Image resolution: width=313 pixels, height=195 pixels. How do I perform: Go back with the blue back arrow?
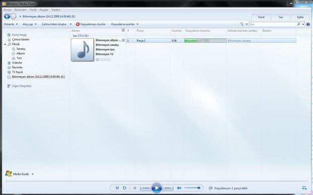pyautogui.click(x=7, y=16)
